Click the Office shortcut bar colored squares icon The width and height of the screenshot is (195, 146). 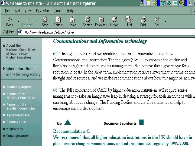point(142,2)
